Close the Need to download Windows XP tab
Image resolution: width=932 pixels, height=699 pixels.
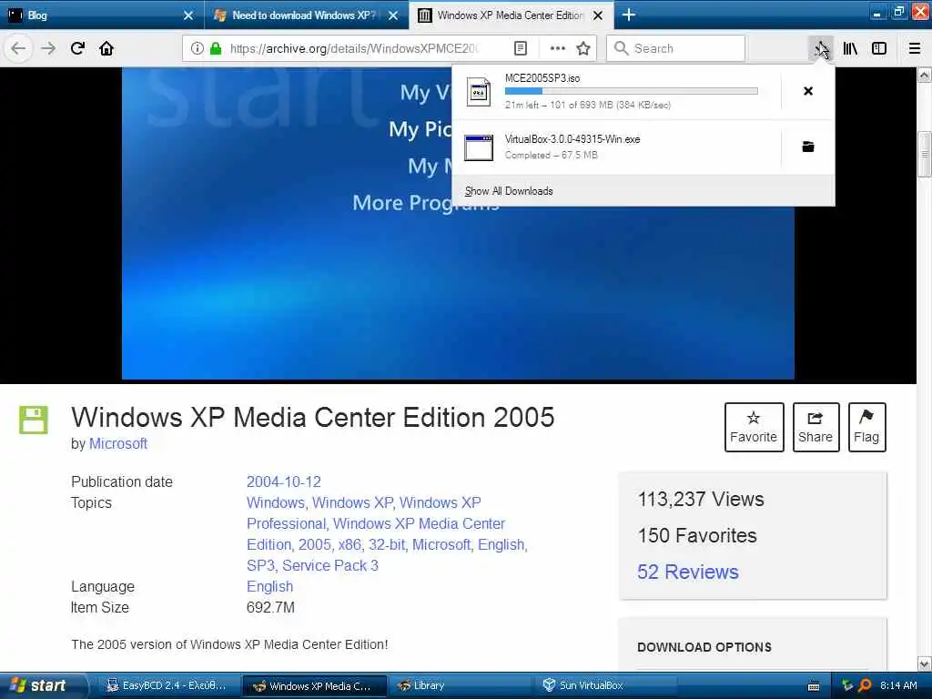[x=393, y=15]
